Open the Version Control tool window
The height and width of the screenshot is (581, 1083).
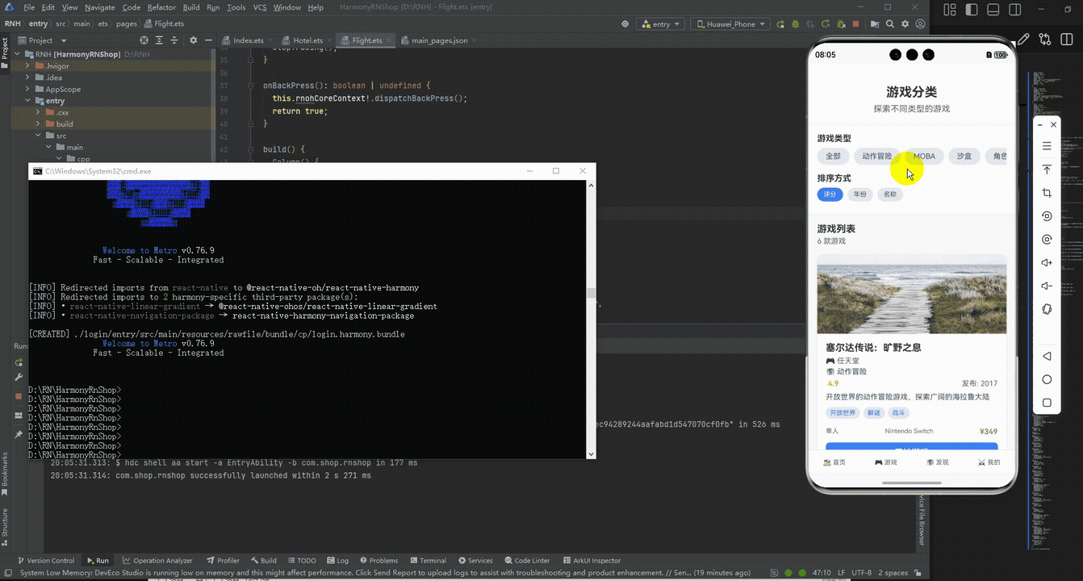[x=46, y=560]
